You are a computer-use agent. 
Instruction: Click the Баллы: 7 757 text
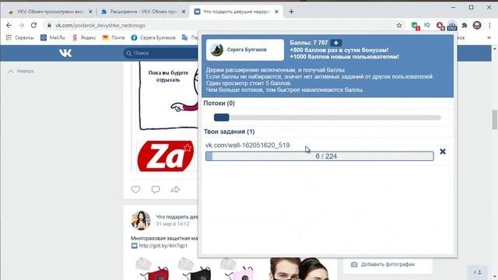pos(308,43)
